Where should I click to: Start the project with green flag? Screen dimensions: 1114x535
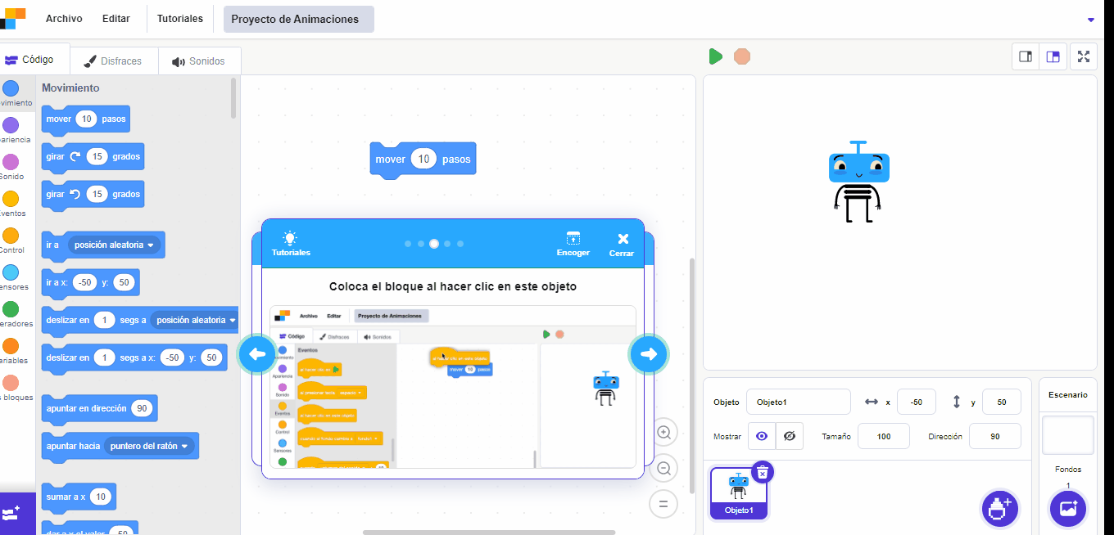(715, 56)
